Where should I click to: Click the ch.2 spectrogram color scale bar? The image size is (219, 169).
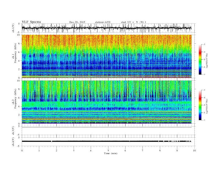[200, 105]
